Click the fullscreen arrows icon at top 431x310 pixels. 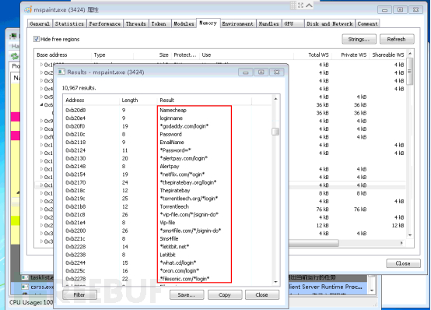tap(301, 5)
